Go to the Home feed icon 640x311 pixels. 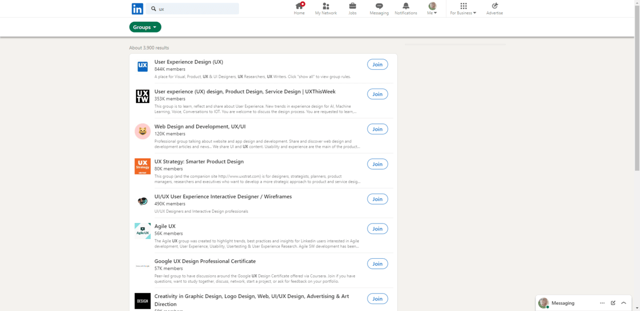pos(299,6)
